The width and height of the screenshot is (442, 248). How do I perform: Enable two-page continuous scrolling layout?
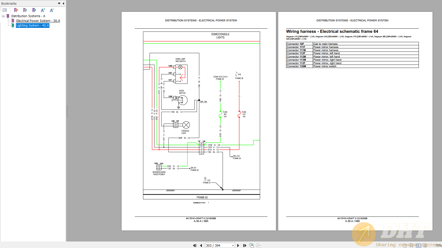click(x=425, y=245)
